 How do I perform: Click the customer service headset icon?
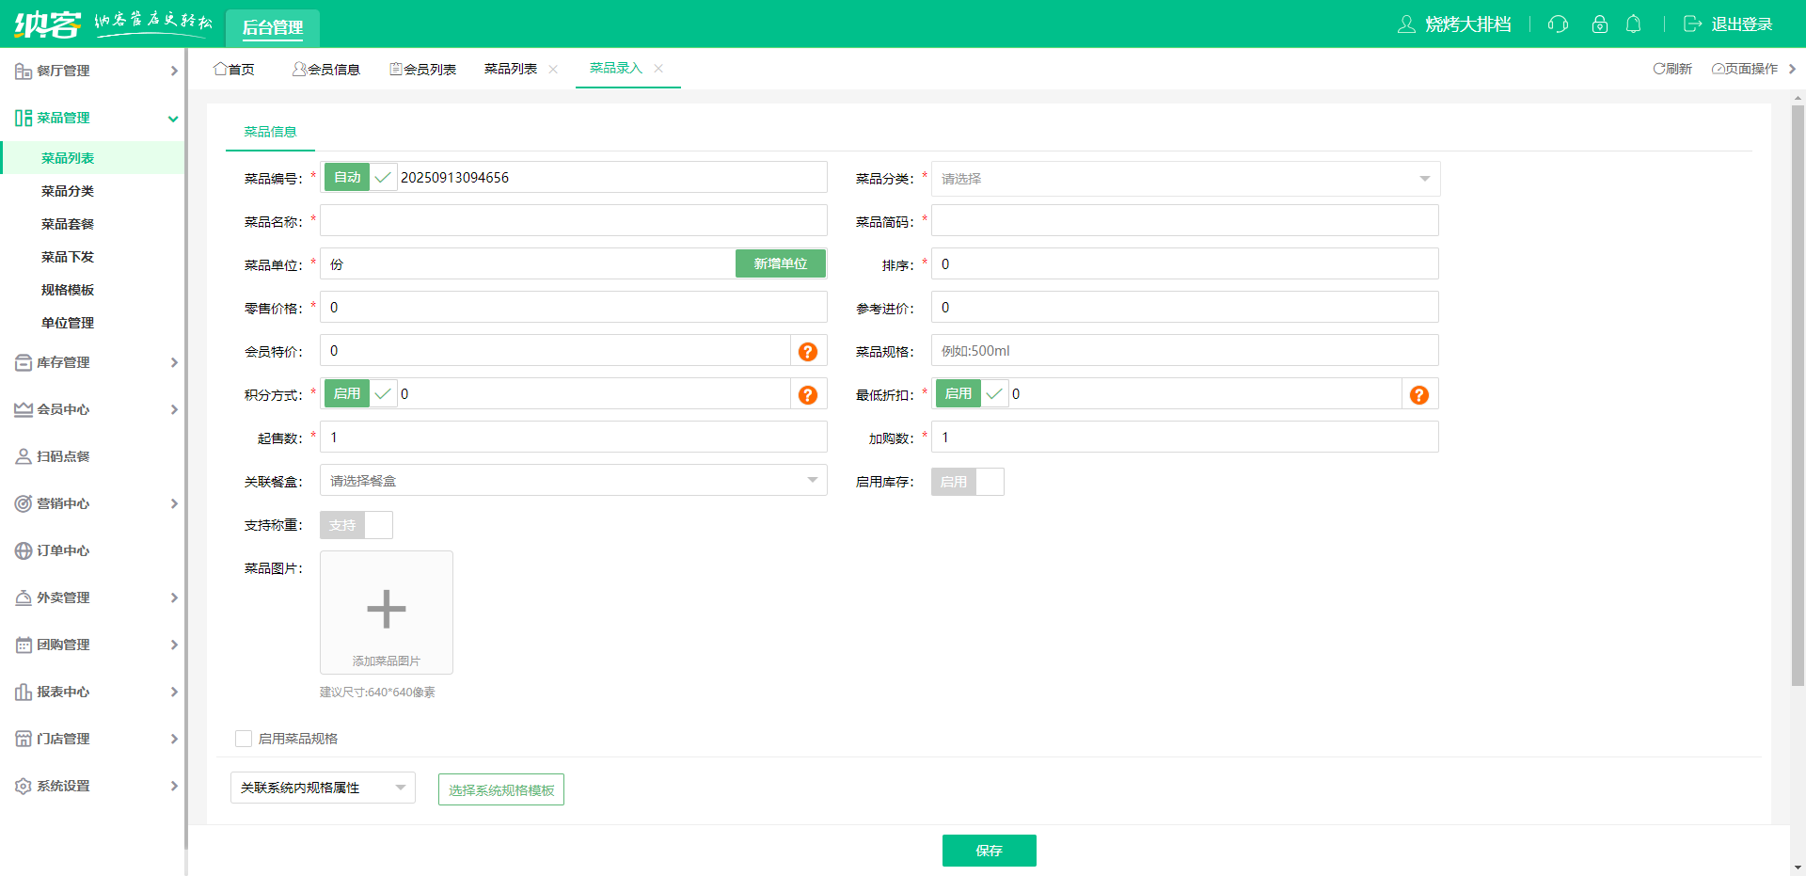1557,24
